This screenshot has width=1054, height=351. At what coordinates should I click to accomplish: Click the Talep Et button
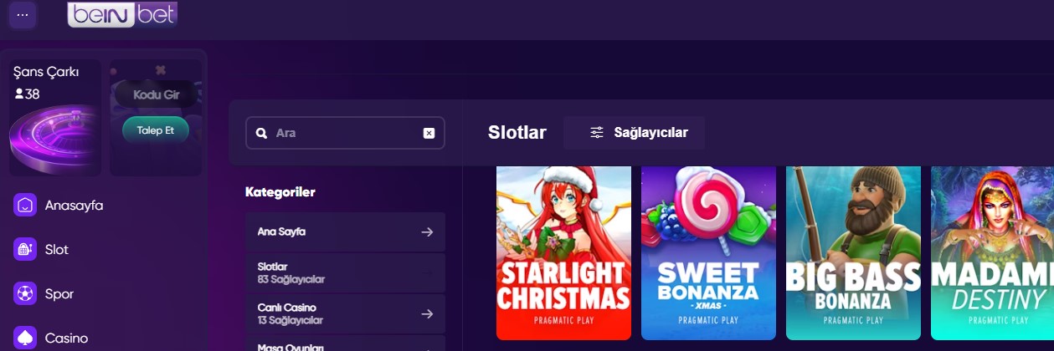pyautogui.click(x=156, y=130)
